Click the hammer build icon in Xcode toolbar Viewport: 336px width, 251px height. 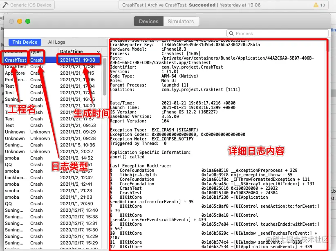click(5, 5)
